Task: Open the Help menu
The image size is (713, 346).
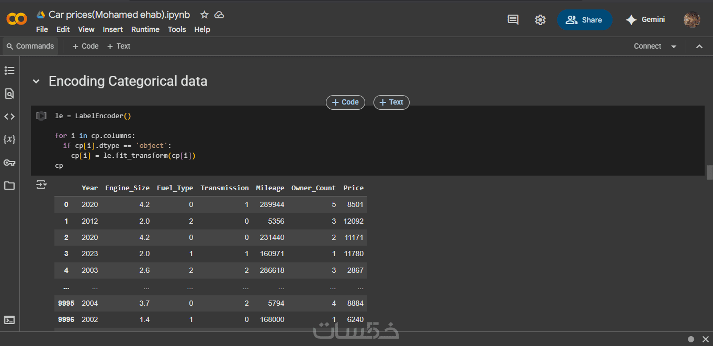Action: (202, 29)
